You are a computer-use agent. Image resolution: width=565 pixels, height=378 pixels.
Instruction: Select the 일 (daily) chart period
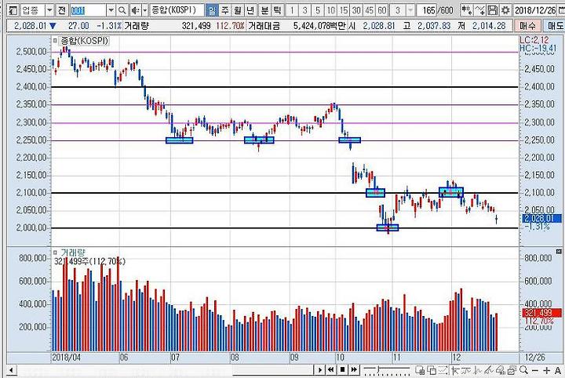212,10
